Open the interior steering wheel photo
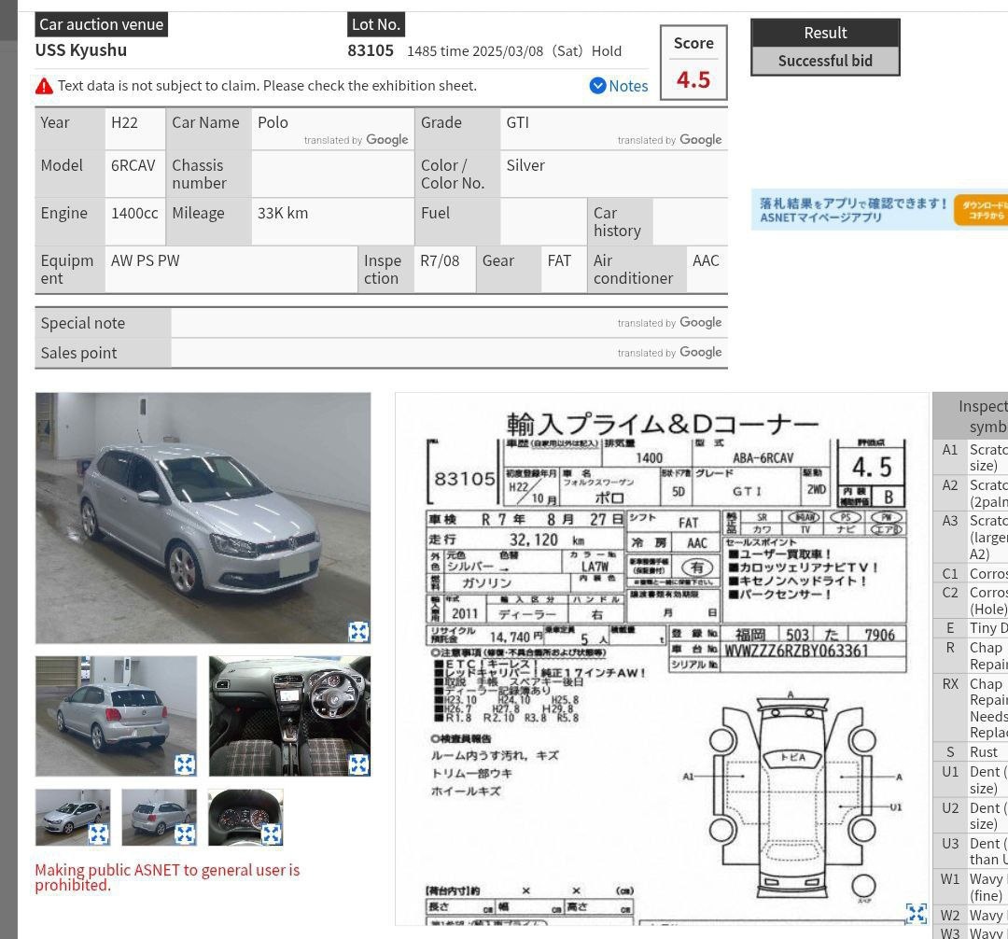The image size is (1008, 939). [290, 716]
